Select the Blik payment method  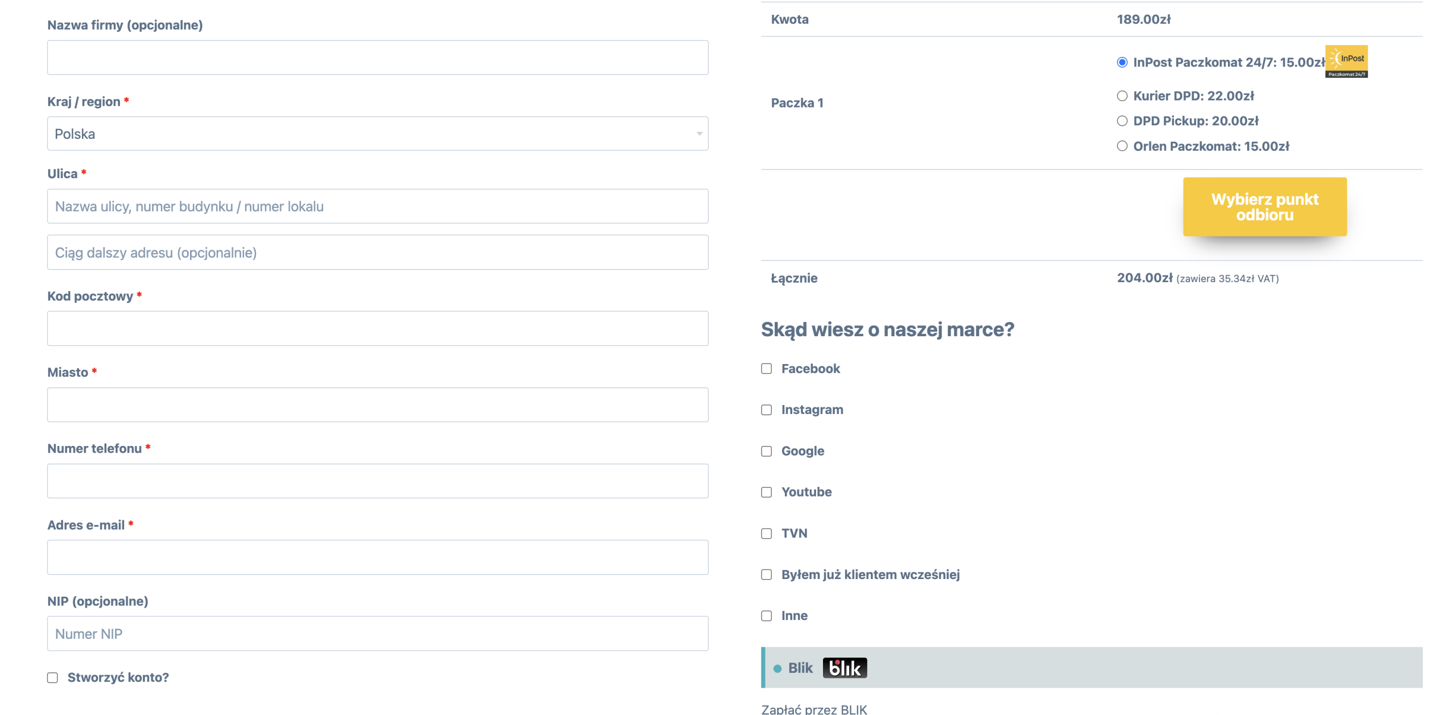point(777,668)
